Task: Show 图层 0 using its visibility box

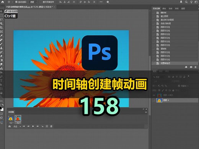Action: point(154,100)
